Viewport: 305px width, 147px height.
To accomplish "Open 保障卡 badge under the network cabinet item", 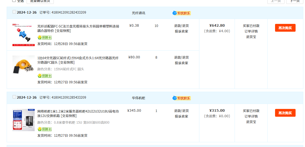I will pyautogui.click(x=45, y=129).
